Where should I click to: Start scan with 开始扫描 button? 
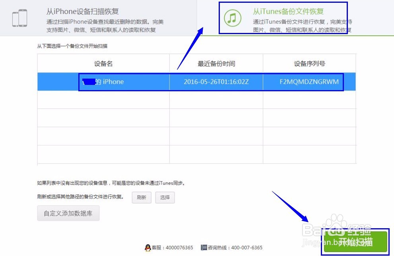click(355, 242)
